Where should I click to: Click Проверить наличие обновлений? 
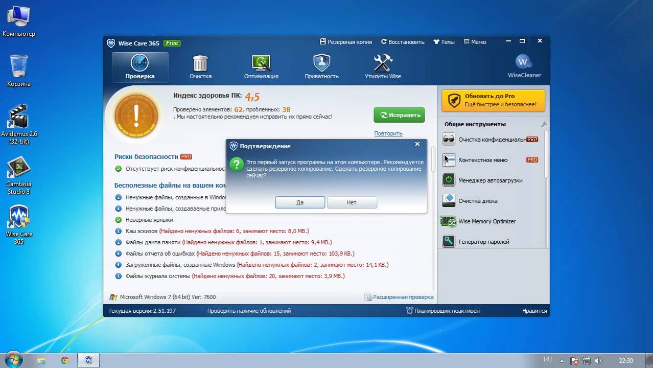249,311
